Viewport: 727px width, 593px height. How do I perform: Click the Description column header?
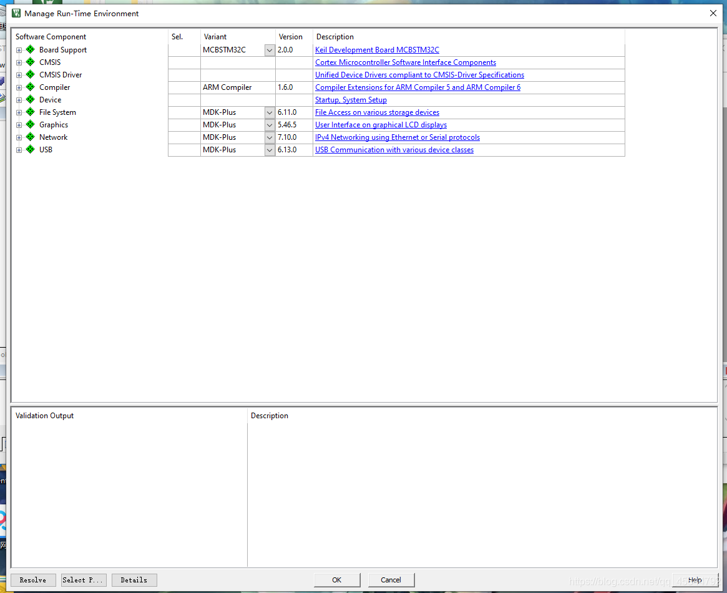point(334,37)
